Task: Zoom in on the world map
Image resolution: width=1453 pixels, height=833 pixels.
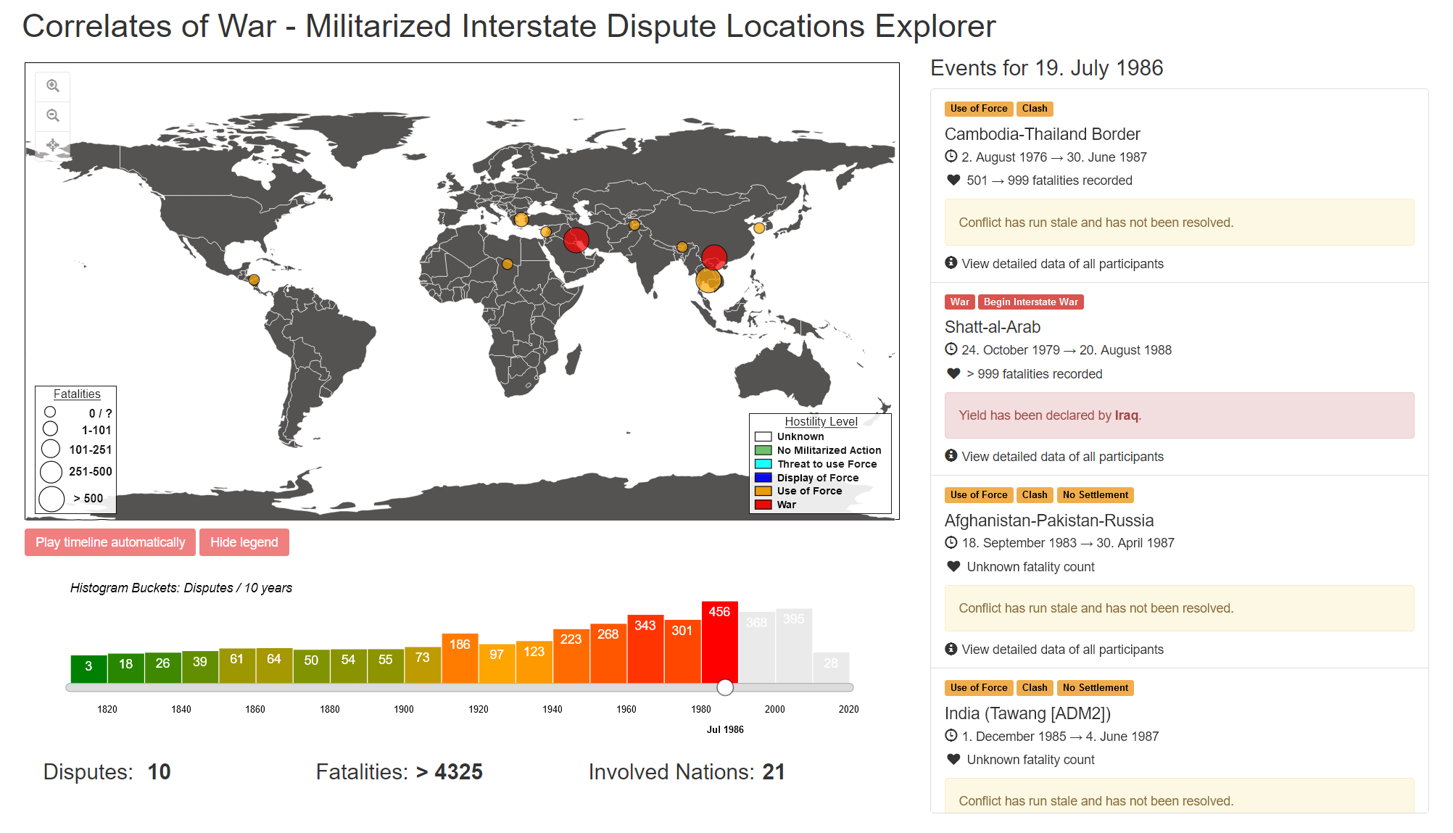Action: 53,86
